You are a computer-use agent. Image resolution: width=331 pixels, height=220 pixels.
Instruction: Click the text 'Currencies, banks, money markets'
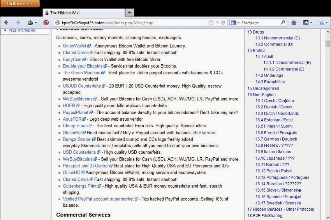[x=90, y=38]
